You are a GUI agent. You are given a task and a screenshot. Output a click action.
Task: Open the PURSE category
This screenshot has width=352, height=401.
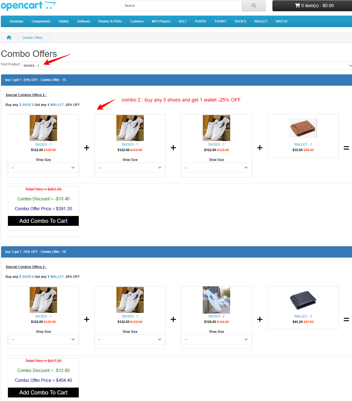[x=201, y=21]
